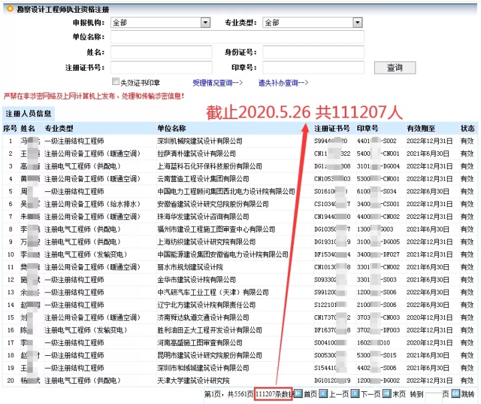Click 丽水市规划建筑设计院 cell
Screen dimensions: 481x404
pos(190,267)
